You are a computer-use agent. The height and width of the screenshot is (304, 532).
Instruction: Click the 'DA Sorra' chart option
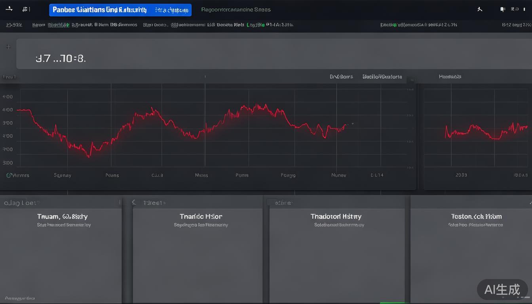(x=341, y=77)
